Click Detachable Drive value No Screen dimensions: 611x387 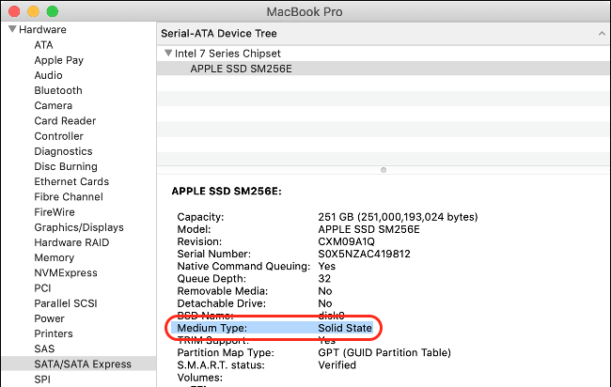tap(325, 303)
